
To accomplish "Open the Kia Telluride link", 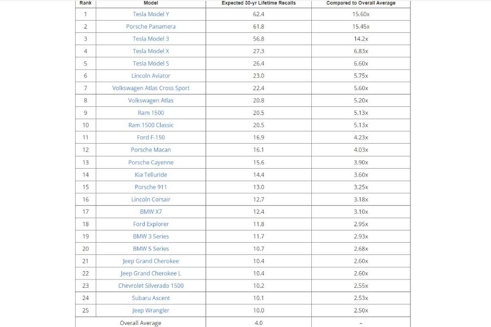I will click(x=151, y=175).
